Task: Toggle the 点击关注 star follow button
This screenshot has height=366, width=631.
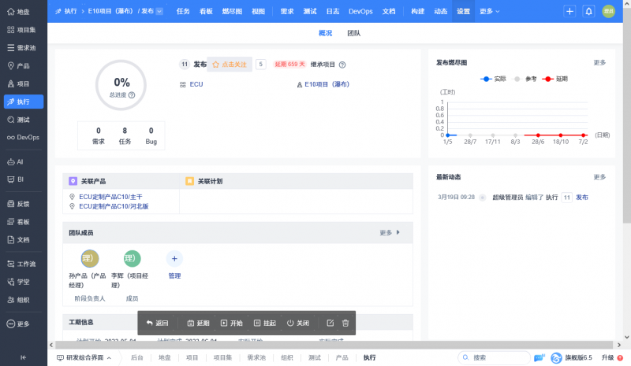Action: click(x=230, y=65)
